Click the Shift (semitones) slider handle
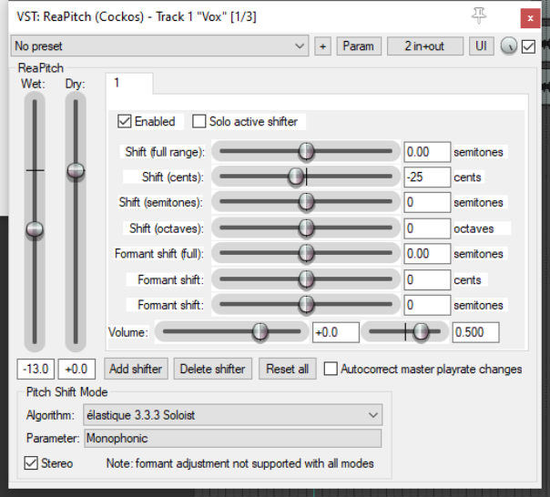This screenshot has width=550, height=497. coord(306,202)
